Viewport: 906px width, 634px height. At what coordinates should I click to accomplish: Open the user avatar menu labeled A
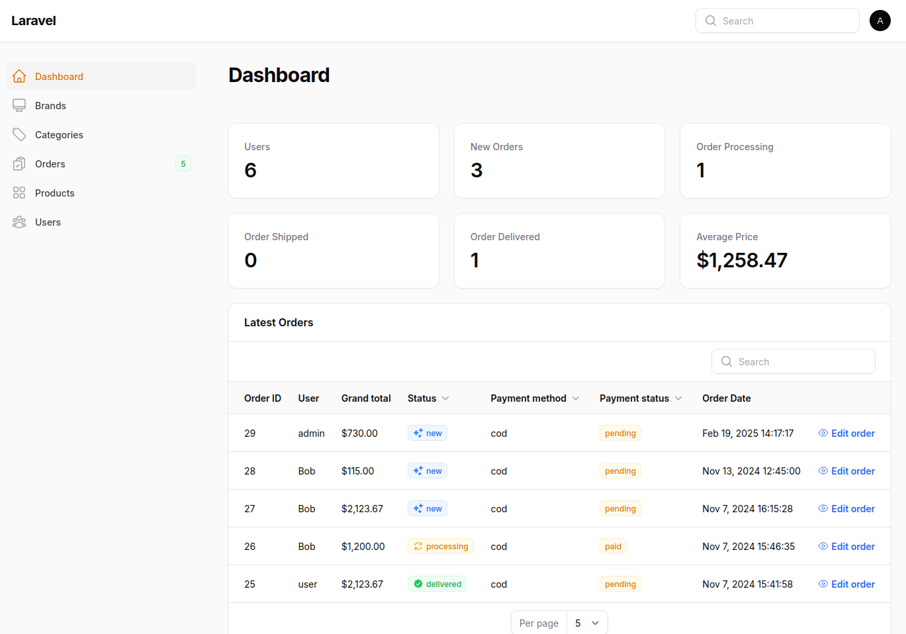(880, 21)
